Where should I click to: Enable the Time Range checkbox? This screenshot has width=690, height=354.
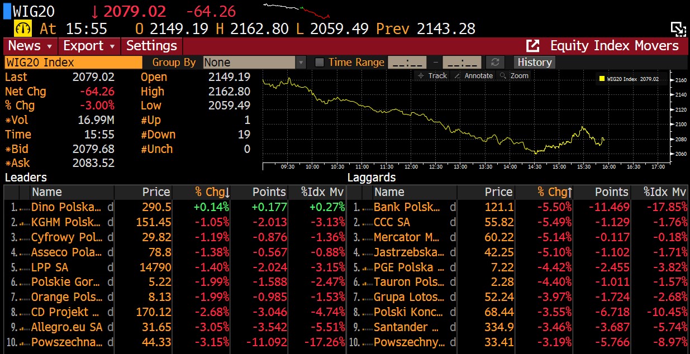pyautogui.click(x=320, y=63)
